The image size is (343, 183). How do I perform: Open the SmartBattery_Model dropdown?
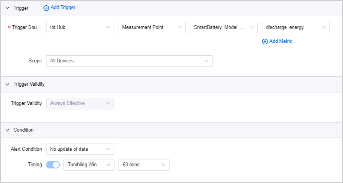[x=223, y=27]
